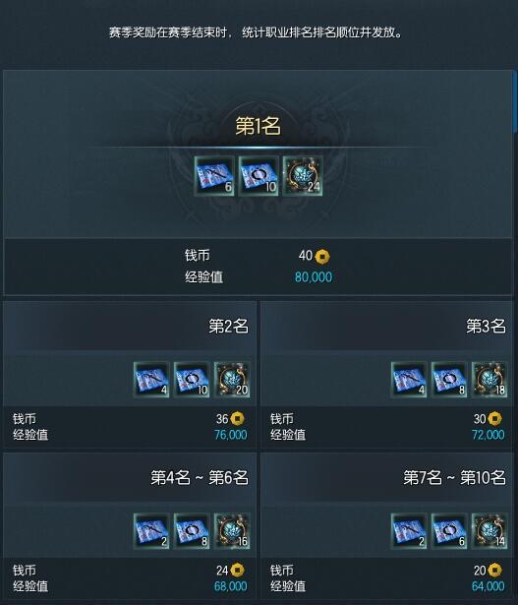Click 1st place crystal orb reward icon
This screenshot has width=518, height=605.
[303, 176]
